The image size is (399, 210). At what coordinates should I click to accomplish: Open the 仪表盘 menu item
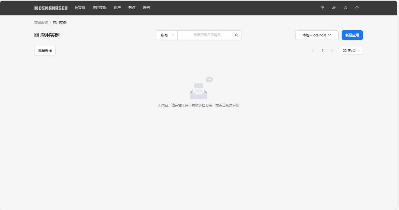pyautogui.click(x=80, y=8)
